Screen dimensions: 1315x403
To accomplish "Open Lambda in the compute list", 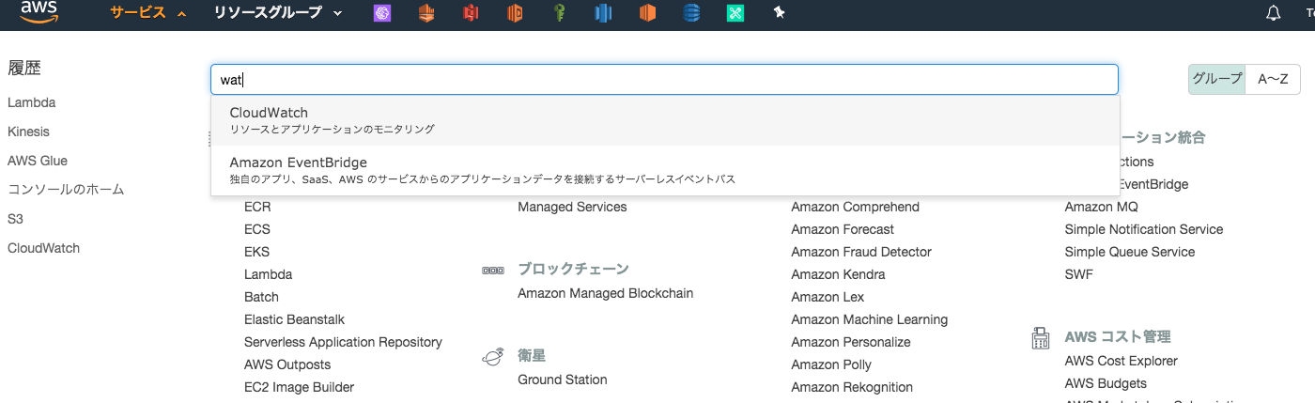I will coord(268,274).
